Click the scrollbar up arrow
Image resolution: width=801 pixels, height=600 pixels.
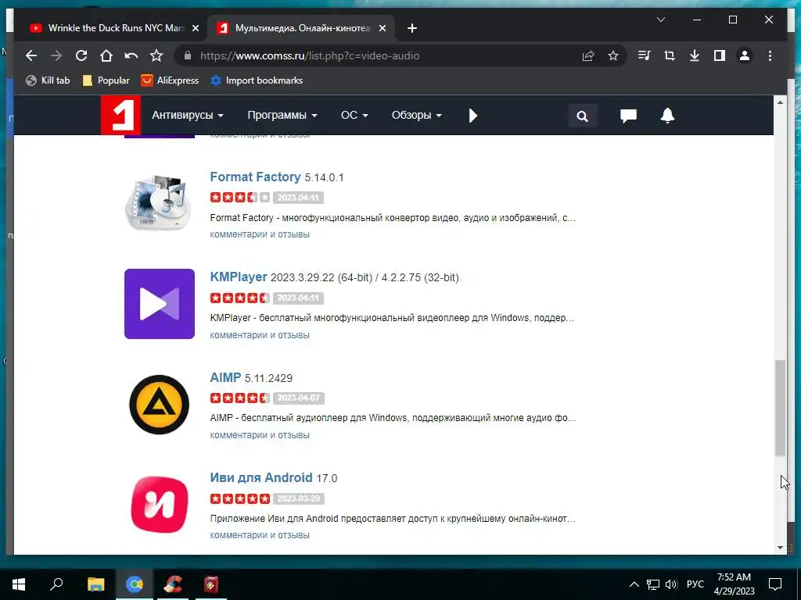pos(780,102)
